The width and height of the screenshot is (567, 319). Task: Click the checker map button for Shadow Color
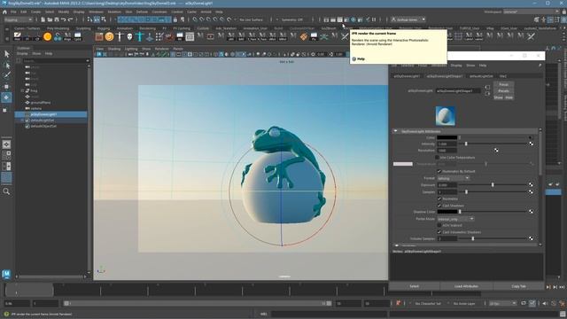coord(531,212)
